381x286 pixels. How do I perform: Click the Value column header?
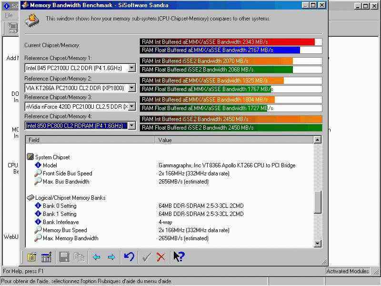[234, 140]
